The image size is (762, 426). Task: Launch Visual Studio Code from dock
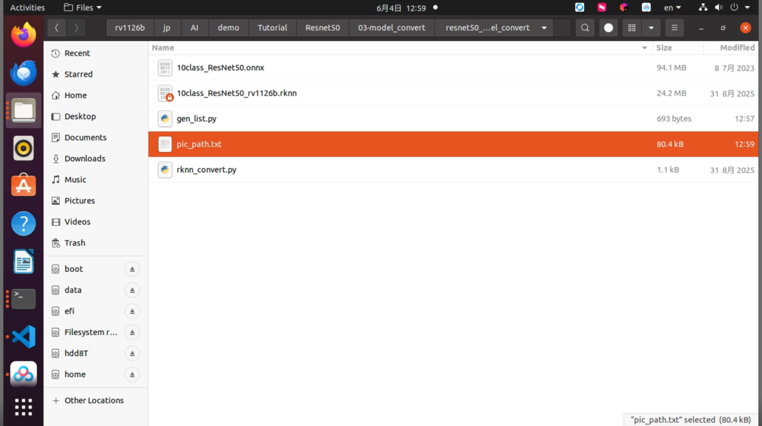pos(24,336)
